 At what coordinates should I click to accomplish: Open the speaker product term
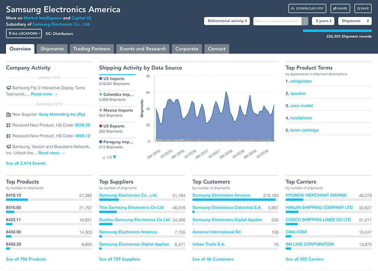point(298,94)
